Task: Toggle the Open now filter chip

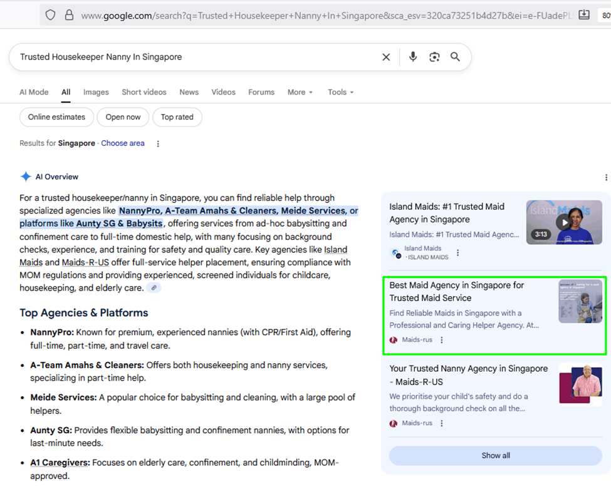Action: point(123,117)
